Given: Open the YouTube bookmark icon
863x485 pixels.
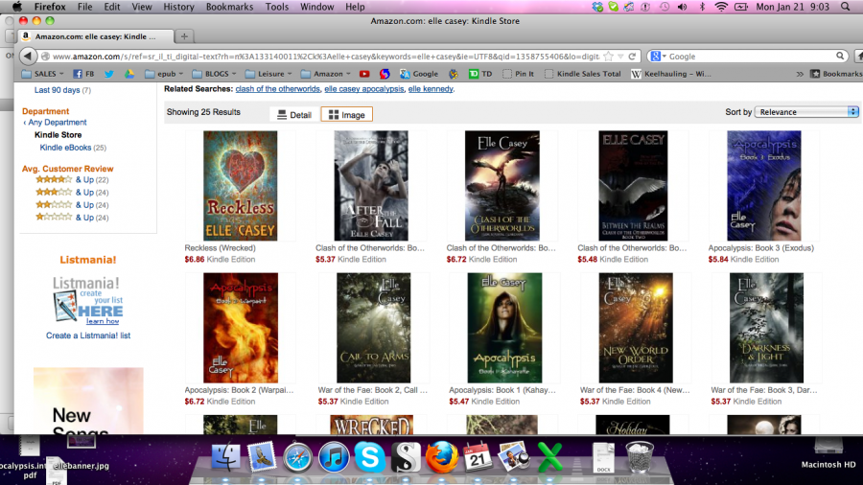Looking at the screenshot, I should [364, 74].
